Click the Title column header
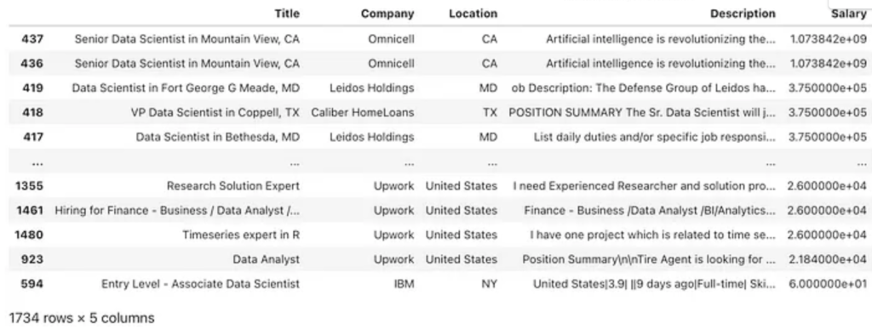Viewport: 872px width, 329px height. (x=287, y=14)
